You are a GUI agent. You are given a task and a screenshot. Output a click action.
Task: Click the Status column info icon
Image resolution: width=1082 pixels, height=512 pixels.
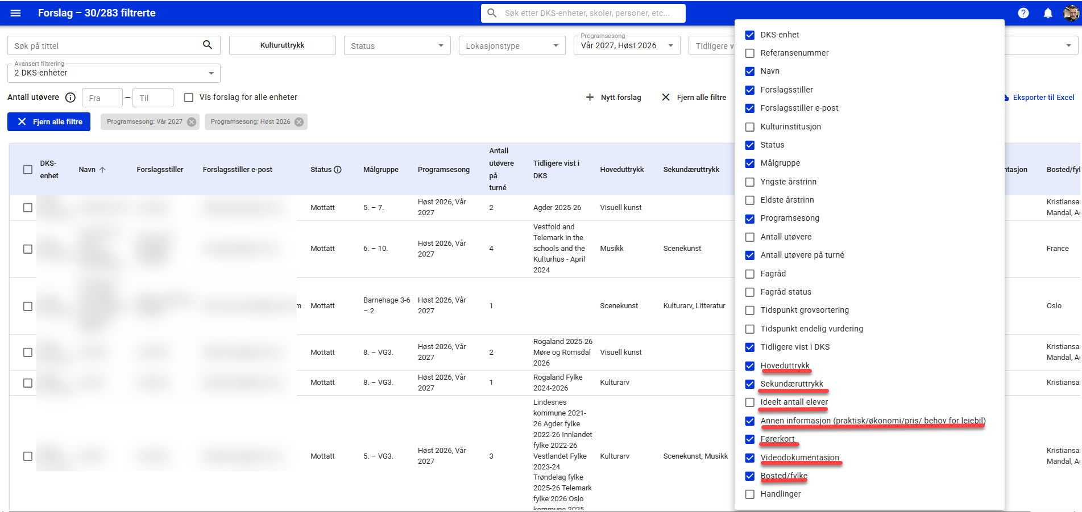pos(338,170)
